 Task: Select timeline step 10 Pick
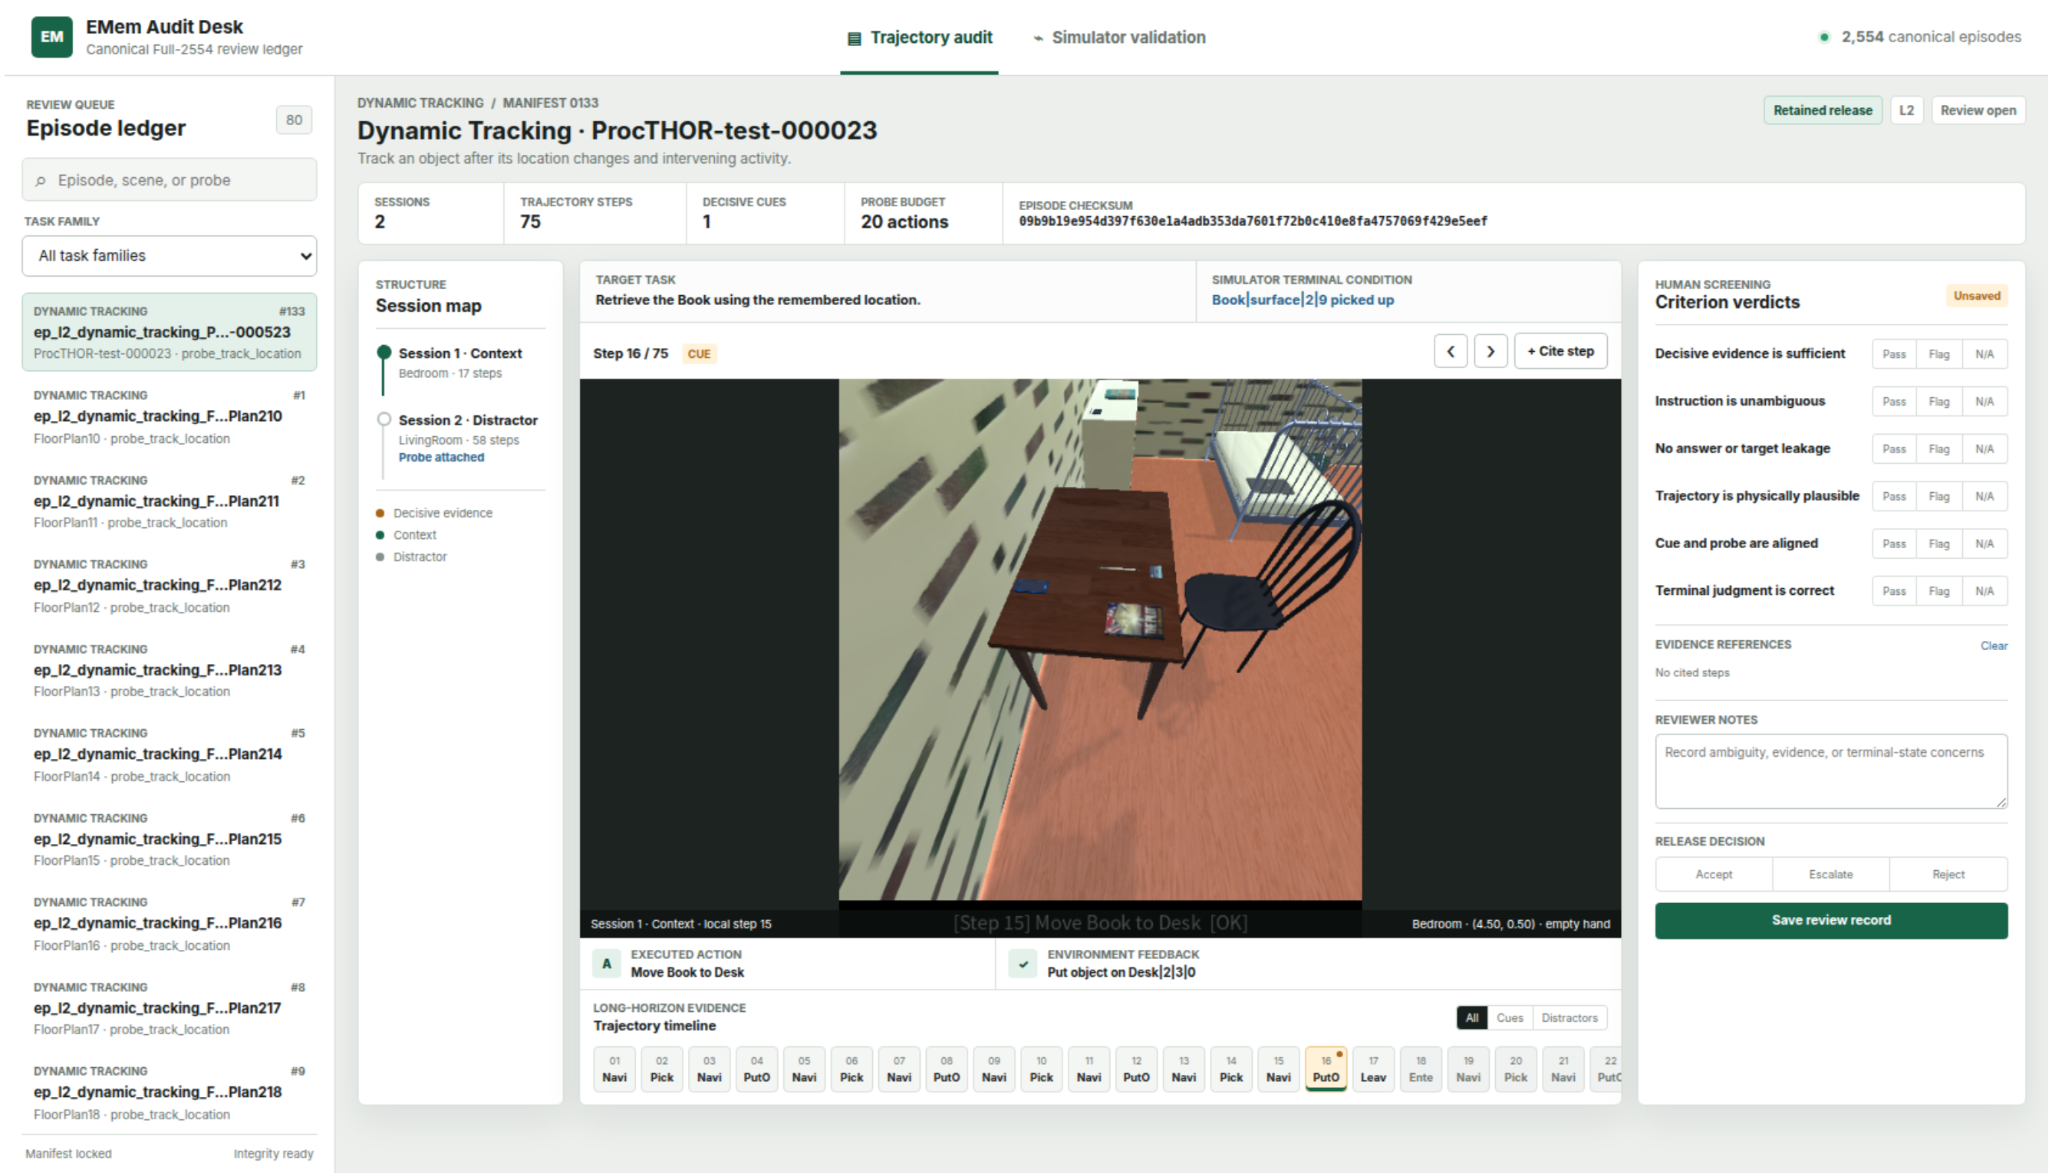click(x=1041, y=1069)
